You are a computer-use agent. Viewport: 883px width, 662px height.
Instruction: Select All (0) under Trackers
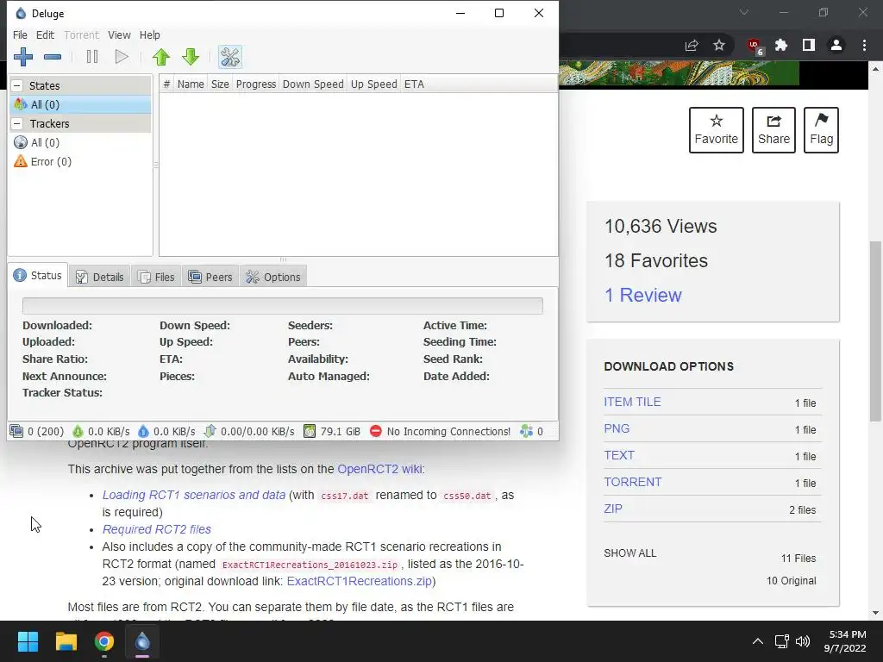point(80,142)
